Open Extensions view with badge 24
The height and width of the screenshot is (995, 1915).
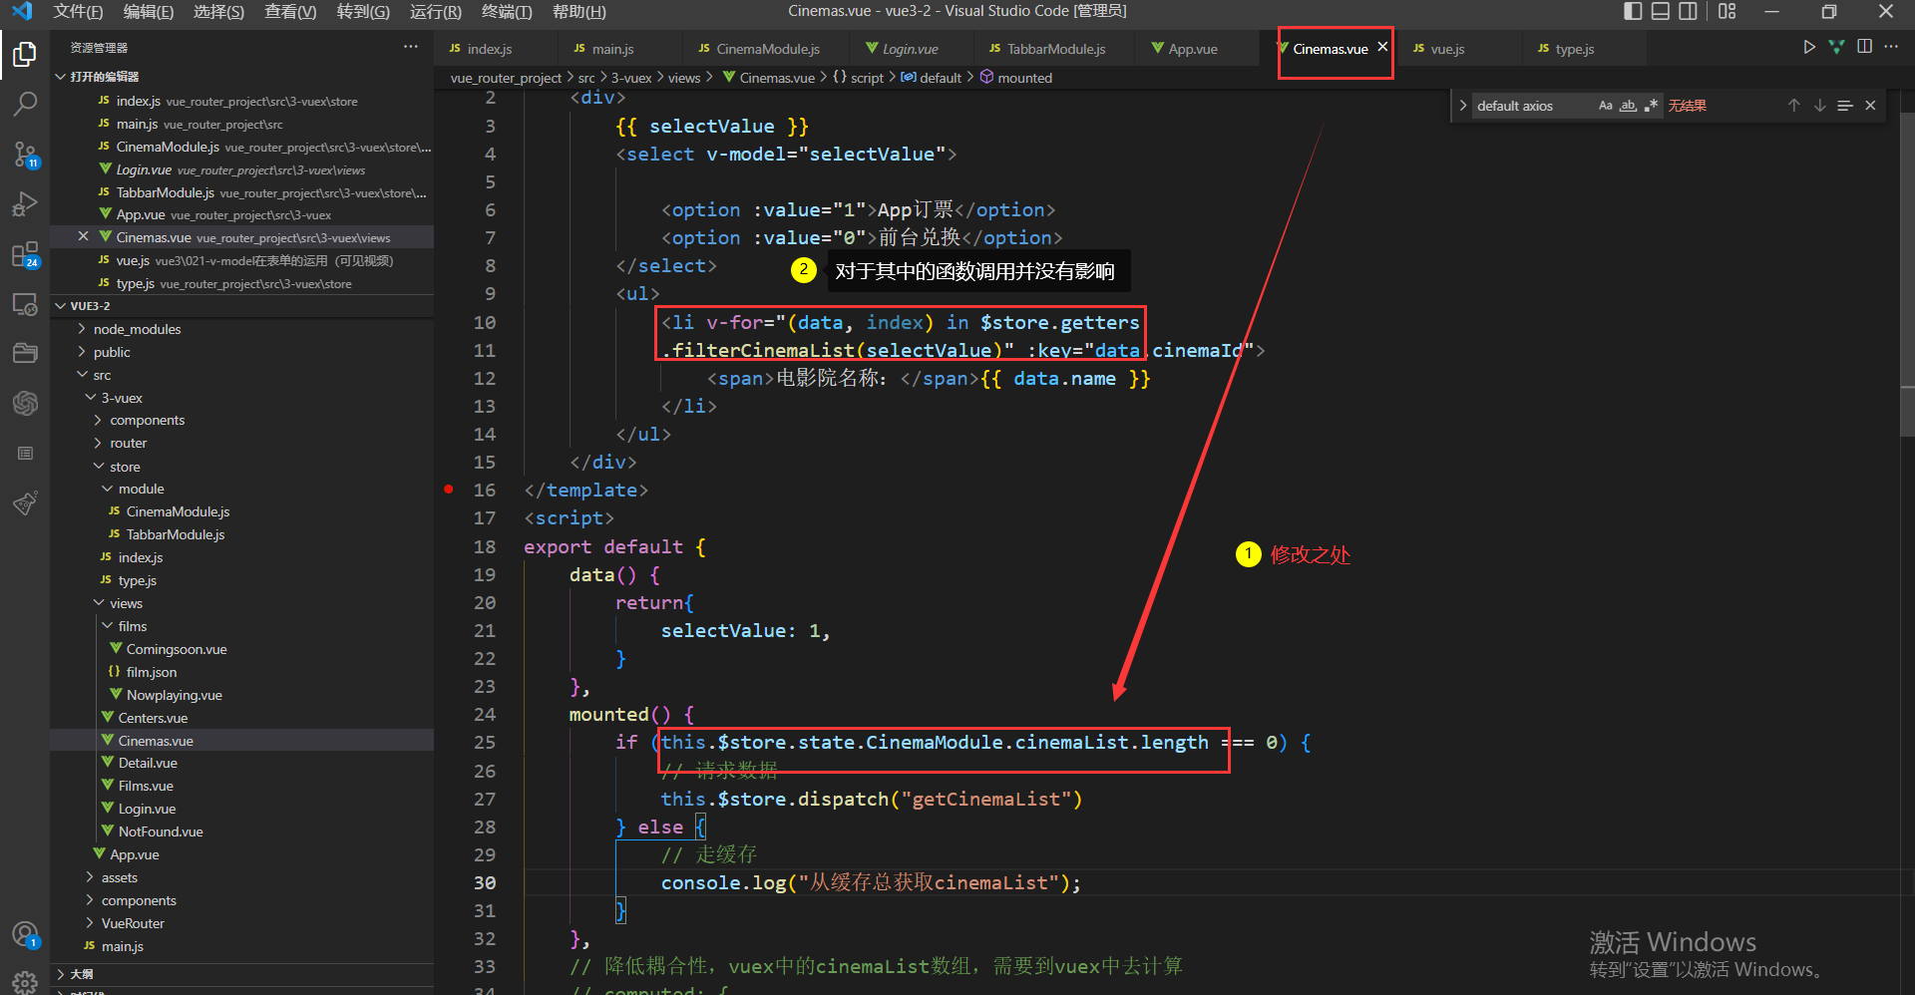click(x=25, y=254)
